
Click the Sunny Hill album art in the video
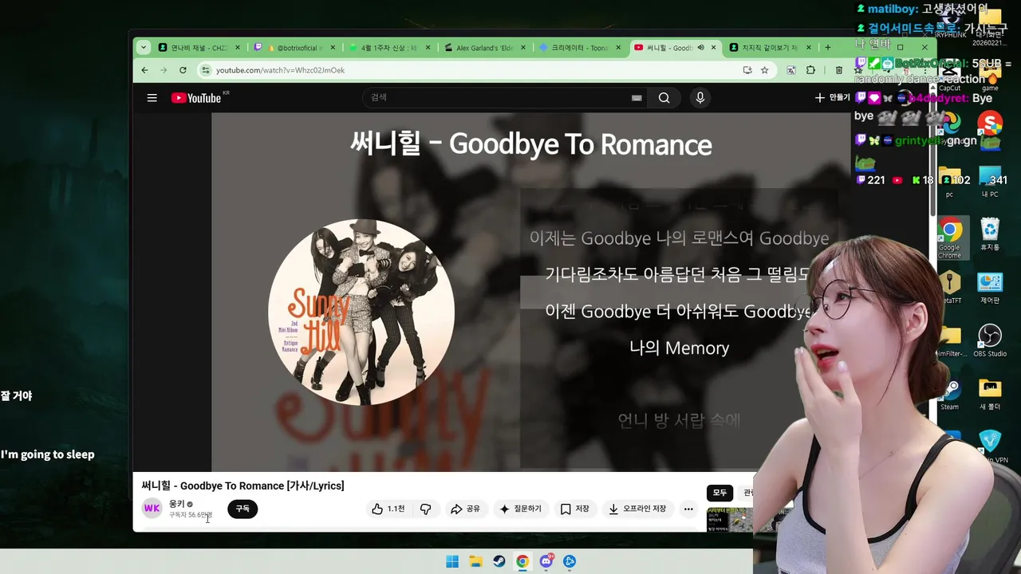(x=361, y=312)
